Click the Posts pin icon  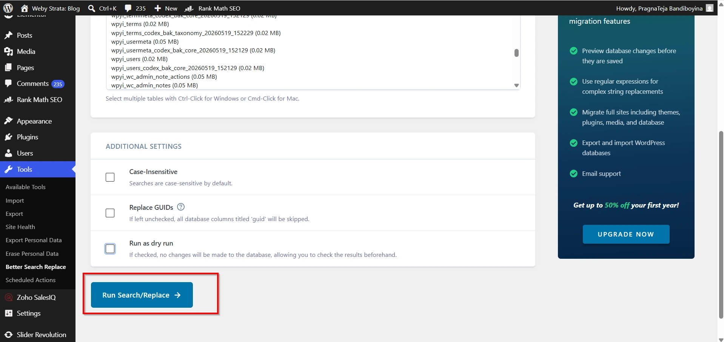[8, 35]
